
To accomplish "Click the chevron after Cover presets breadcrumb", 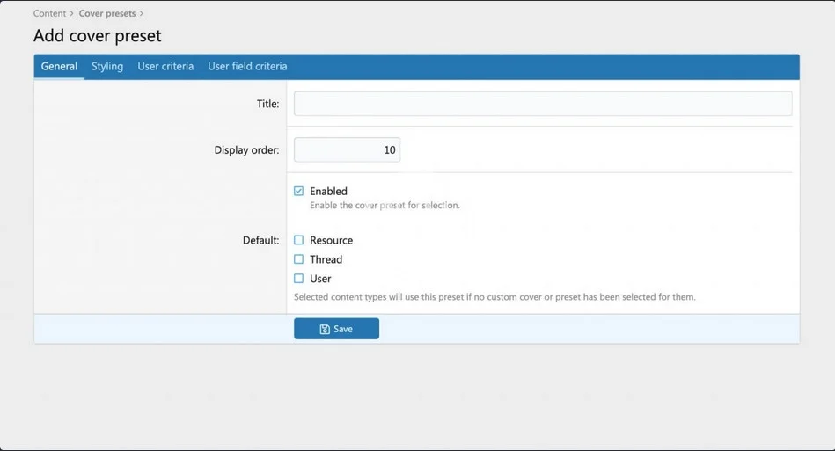I will pyautogui.click(x=142, y=14).
